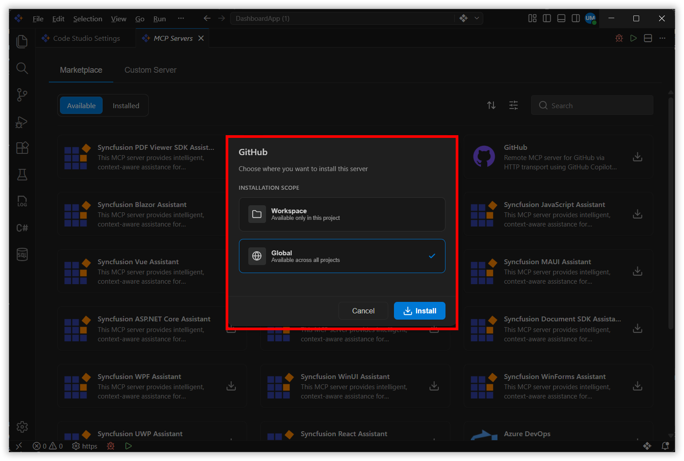Download the Syncfusion WinForms Assistant server
Viewport: 684px width, 461px height.
pos(638,386)
